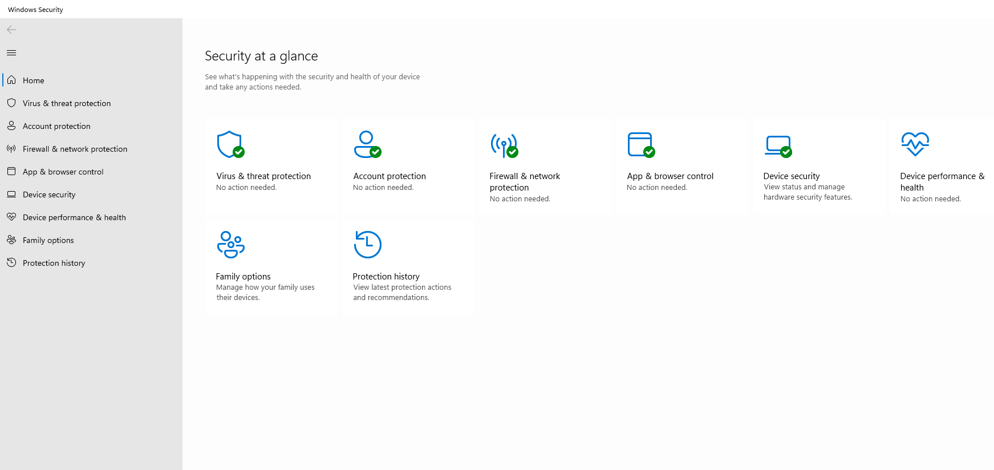
Task: Open the Device performance & health card title
Action: (942, 182)
